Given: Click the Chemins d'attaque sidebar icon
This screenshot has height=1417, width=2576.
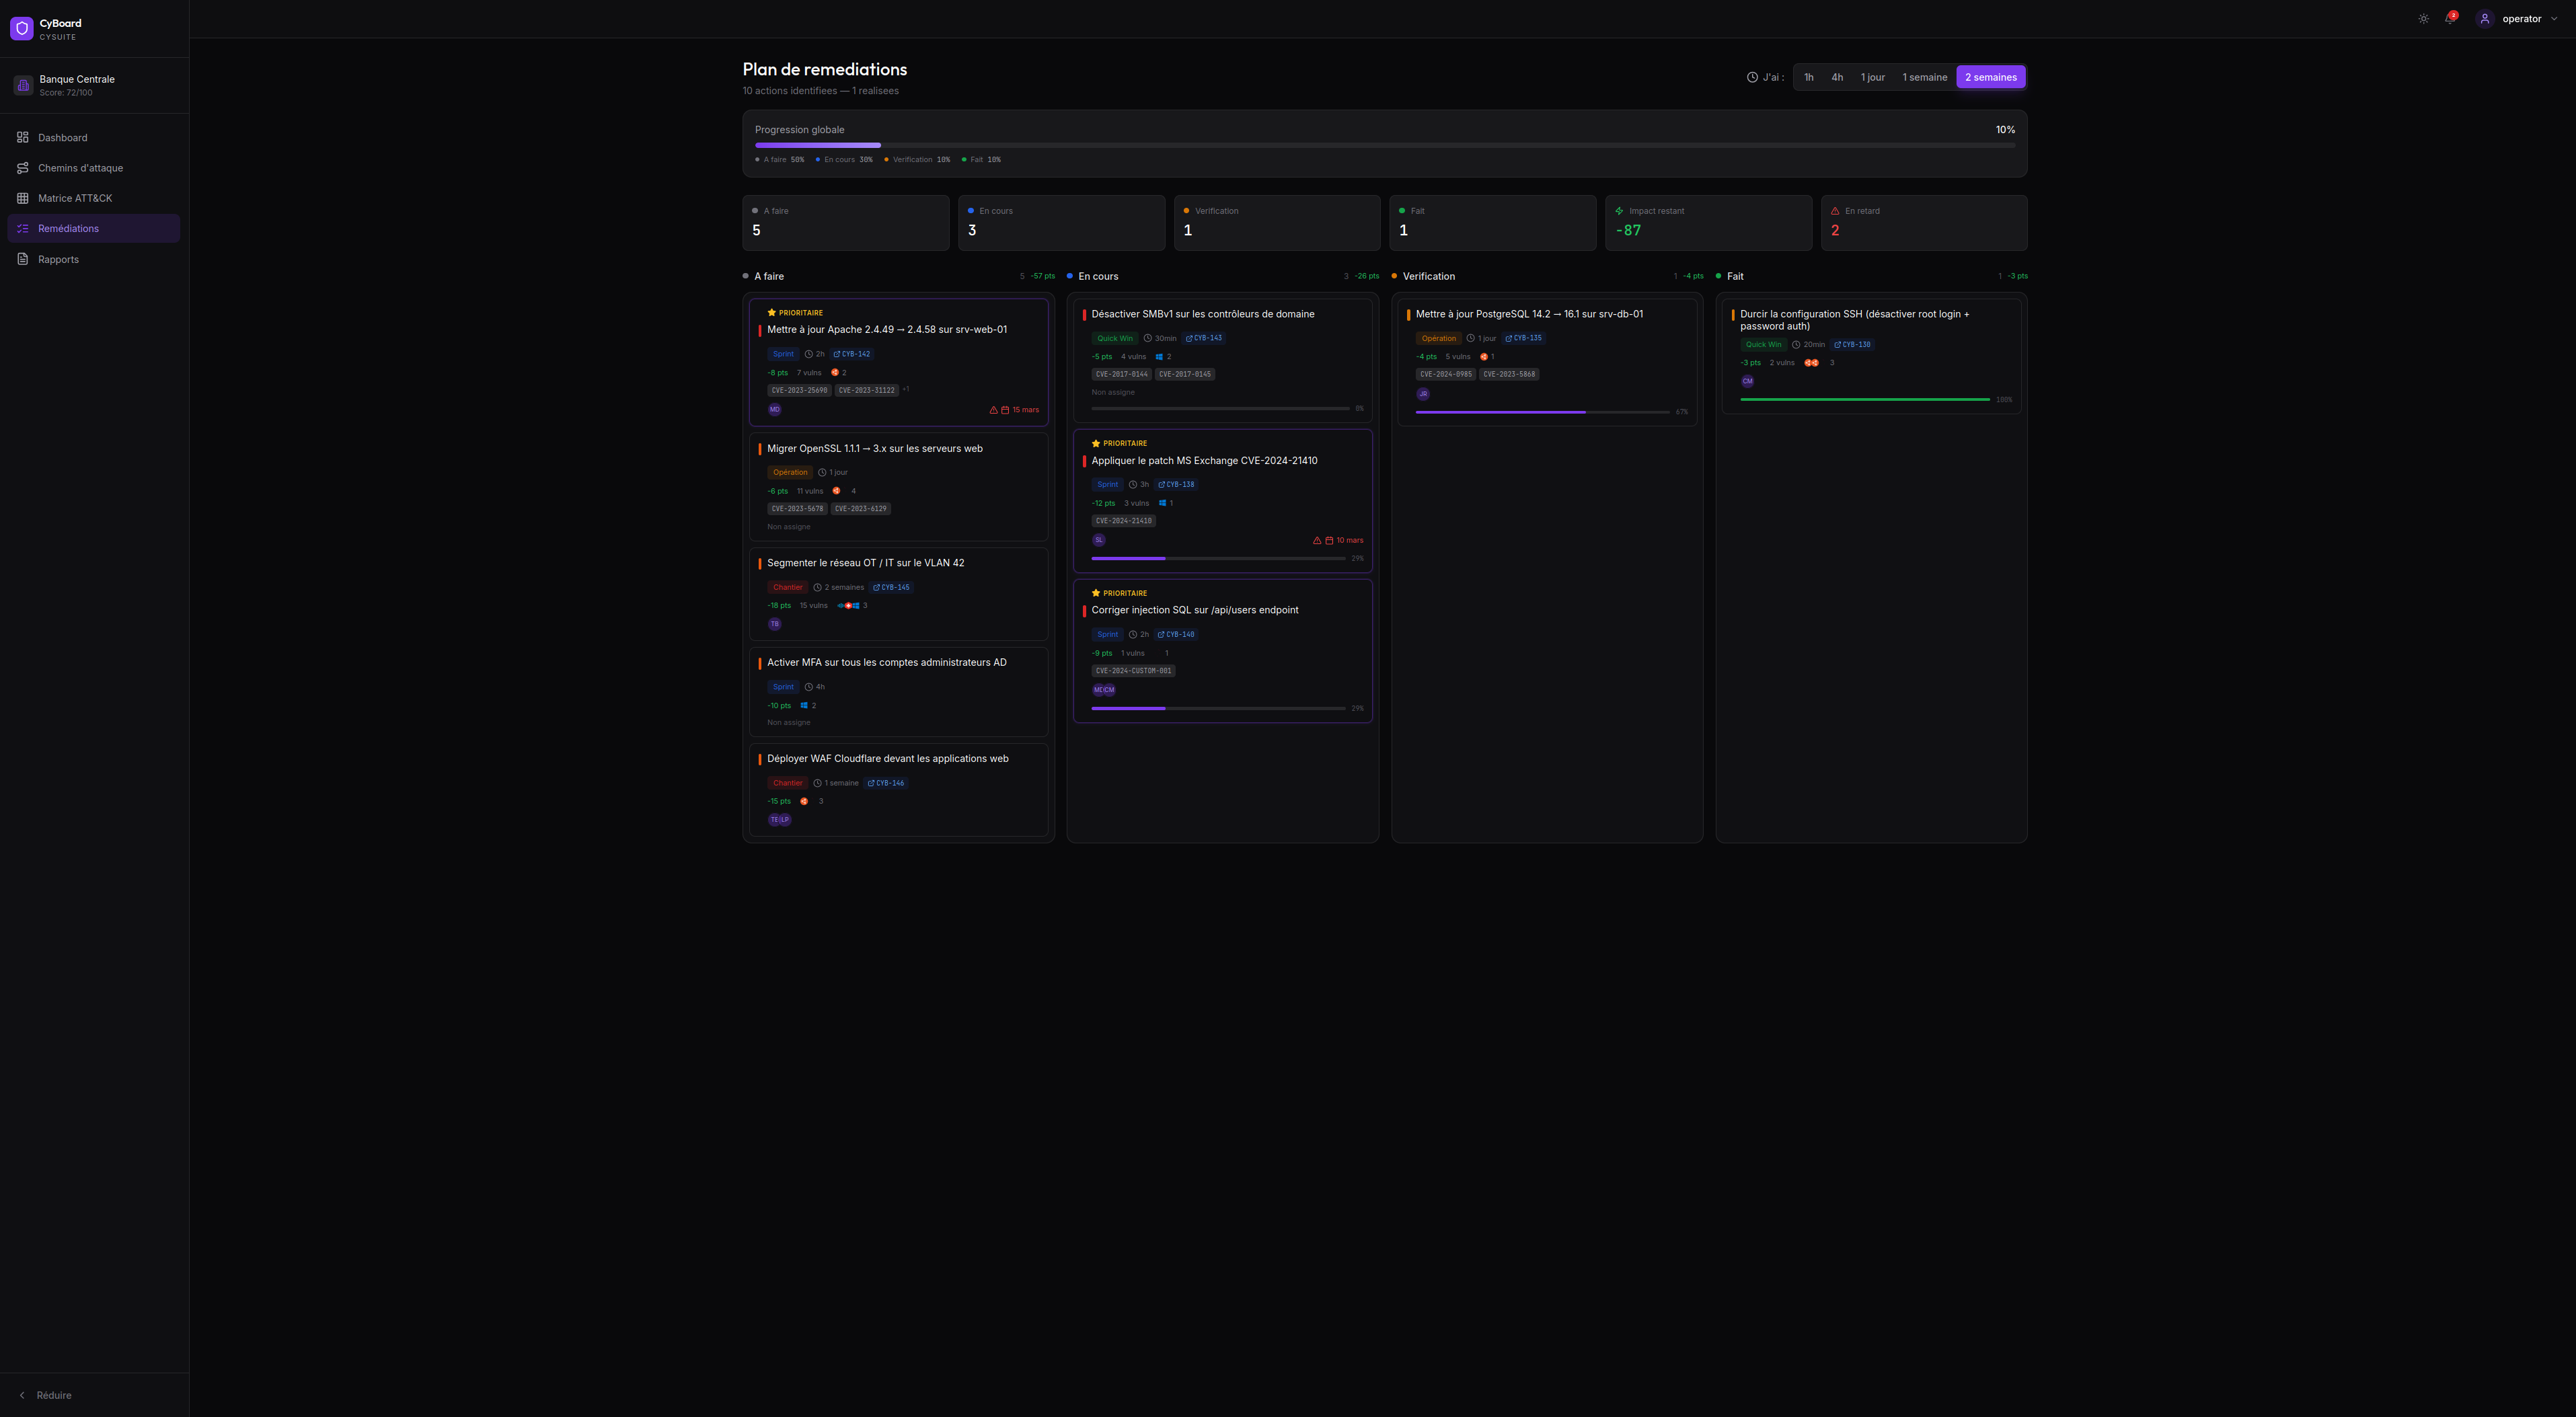Looking at the screenshot, I should coord(23,168).
